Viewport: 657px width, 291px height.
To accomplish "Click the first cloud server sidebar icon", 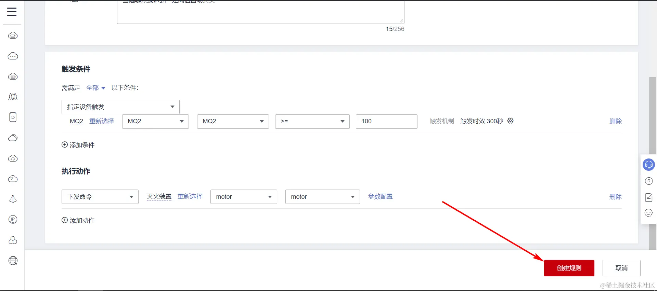I will [x=13, y=35].
